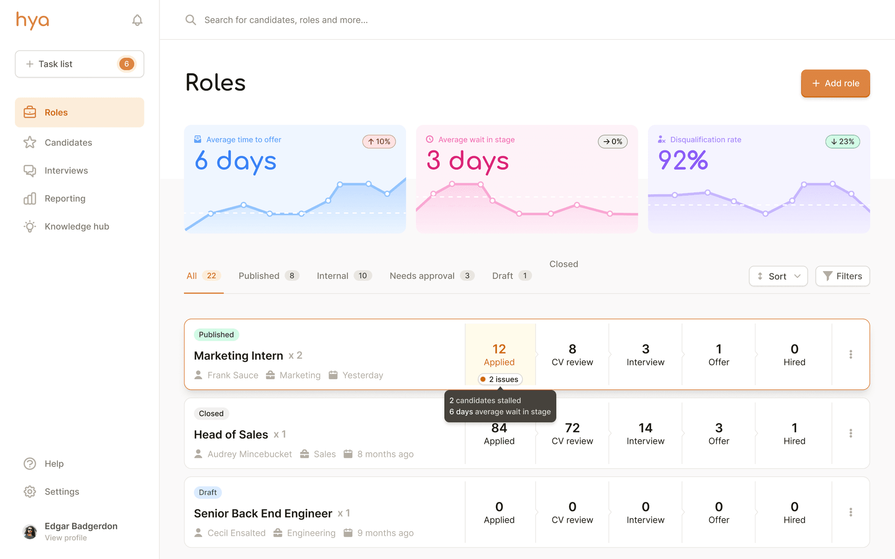Open Reporting bar chart icon
The width and height of the screenshot is (895, 559).
pos(30,198)
